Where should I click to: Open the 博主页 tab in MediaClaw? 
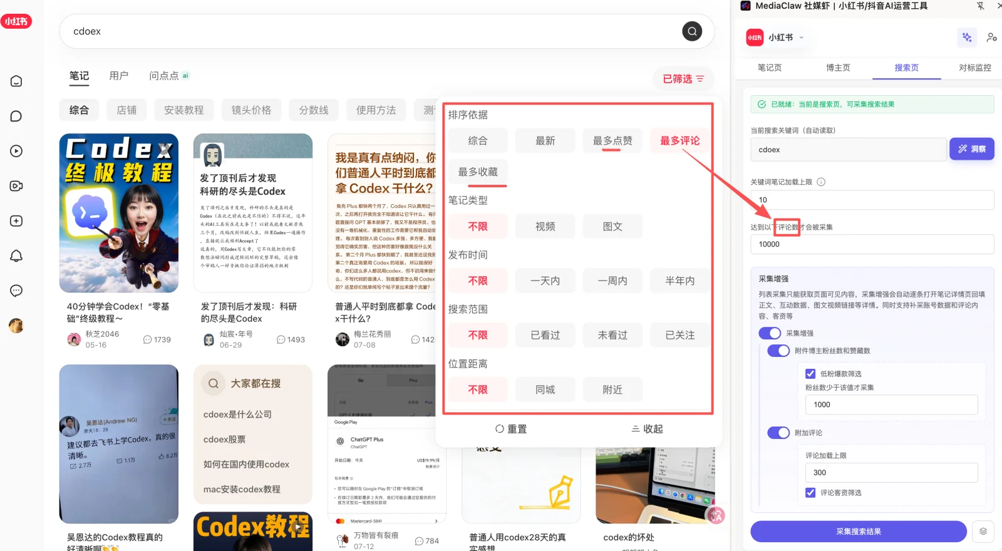838,68
